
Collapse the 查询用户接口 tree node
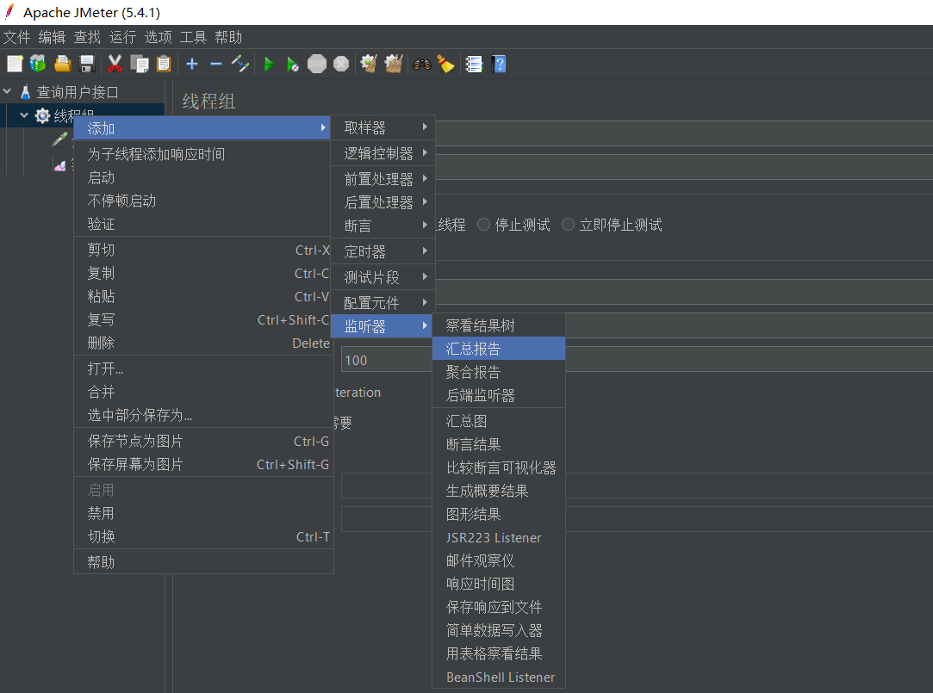pos(7,91)
